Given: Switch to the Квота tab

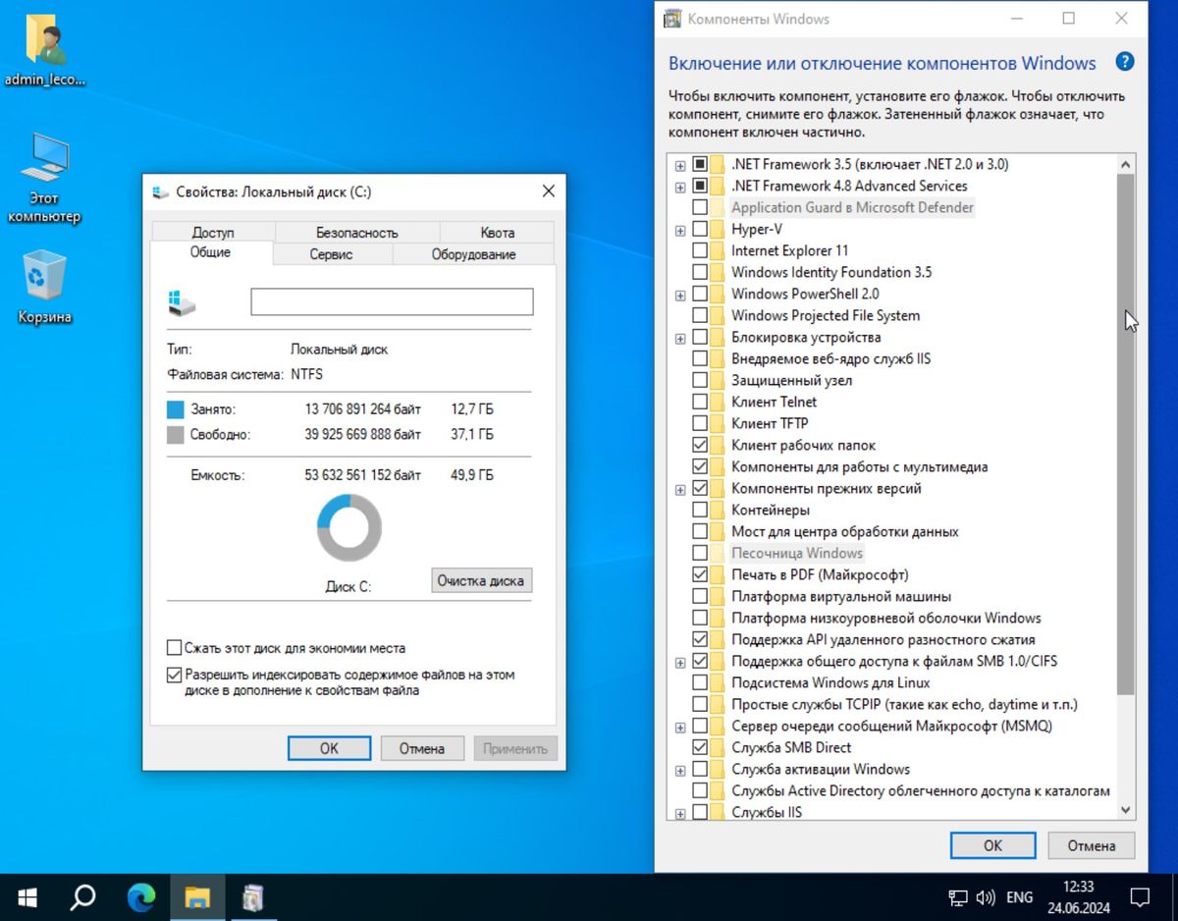Looking at the screenshot, I should (497, 233).
